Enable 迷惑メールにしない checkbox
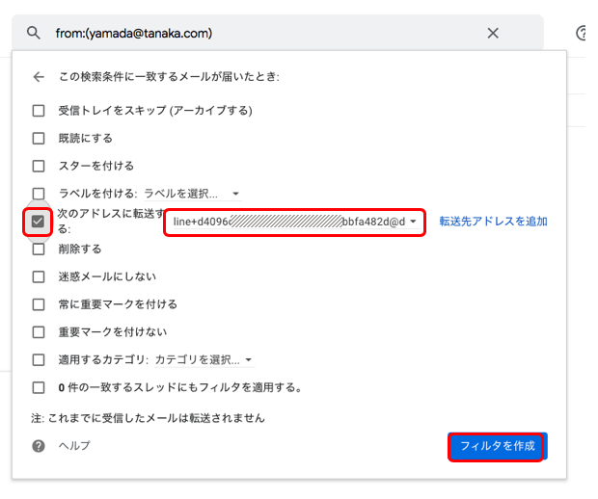The image size is (598, 499). tap(39, 276)
